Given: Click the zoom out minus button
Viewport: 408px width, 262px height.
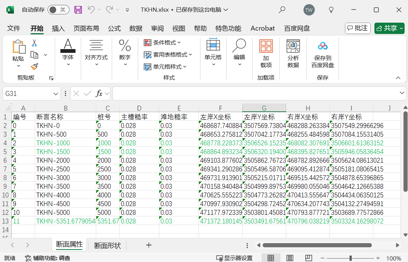Looking at the screenshot, I should tap(323, 258).
